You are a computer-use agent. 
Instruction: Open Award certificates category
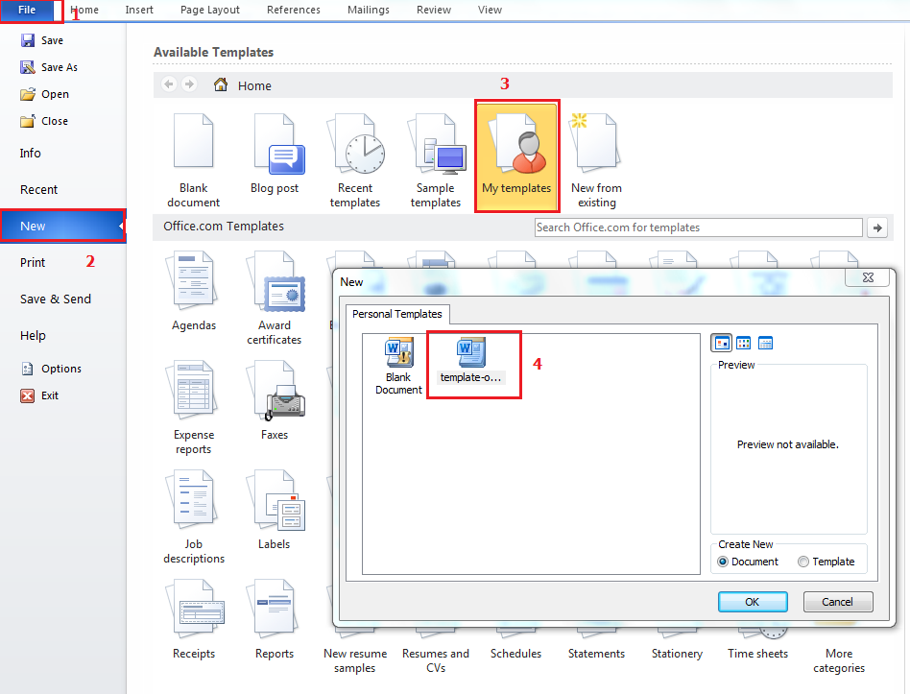274,299
